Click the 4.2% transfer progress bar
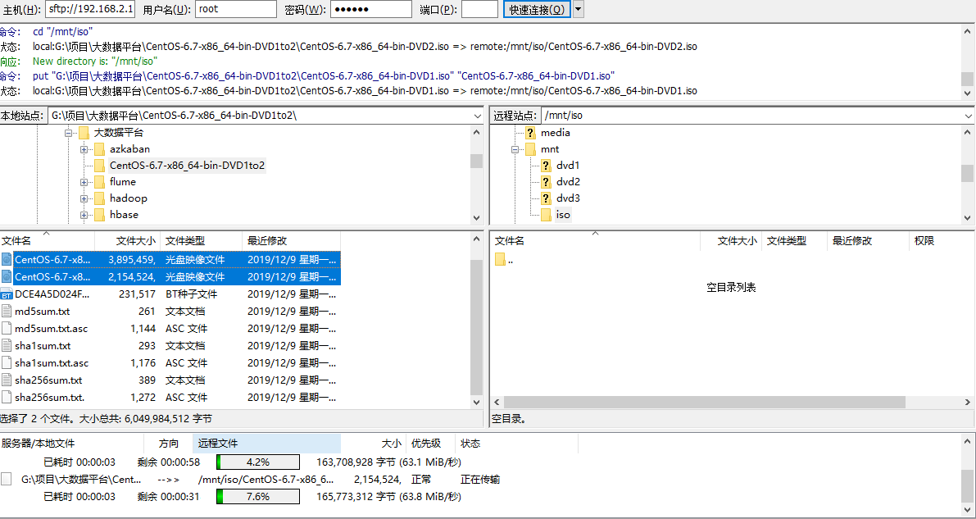 257,462
